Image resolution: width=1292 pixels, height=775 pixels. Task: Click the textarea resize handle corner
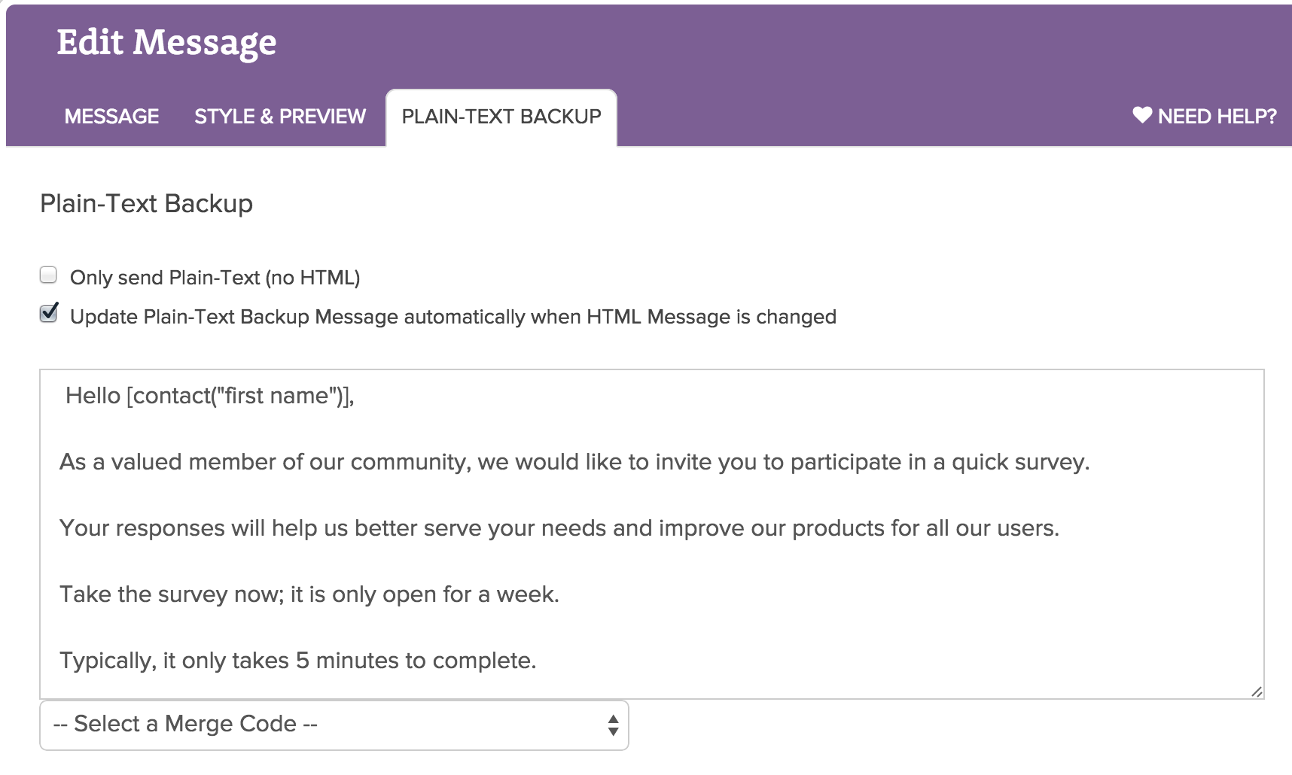[1256, 691]
